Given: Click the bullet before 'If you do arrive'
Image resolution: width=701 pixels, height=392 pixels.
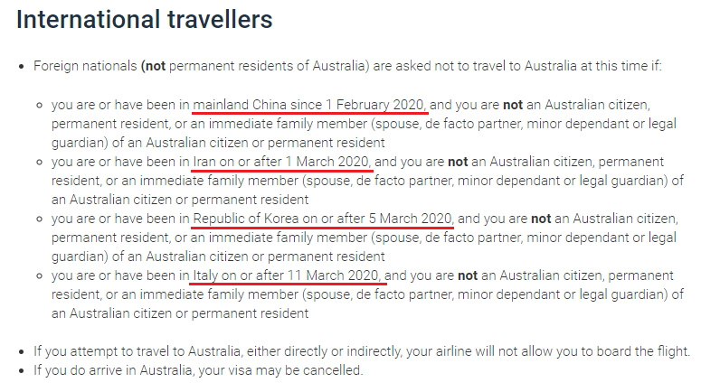Looking at the screenshot, I should pyautogui.click(x=22, y=371).
